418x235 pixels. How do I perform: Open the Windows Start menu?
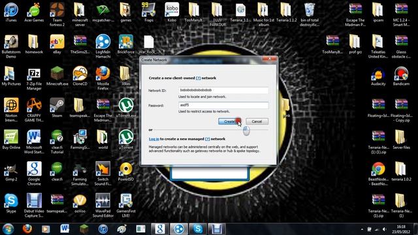(x=8, y=229)
